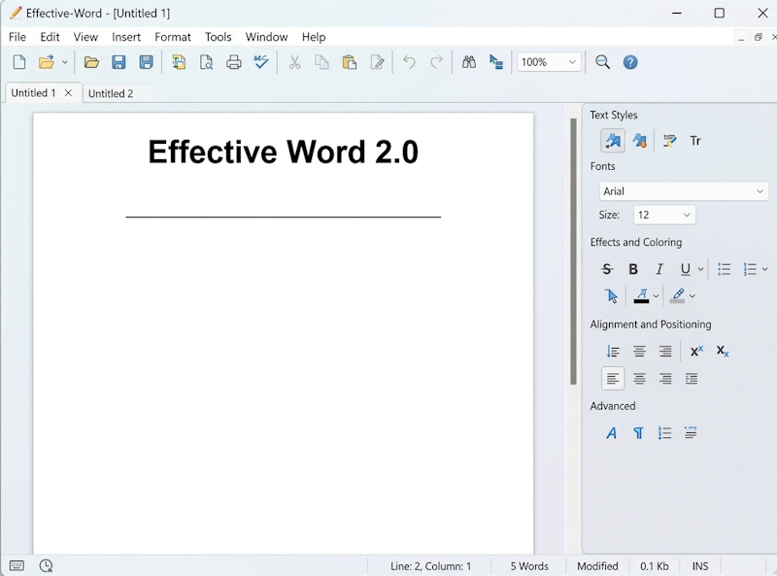Image resolution: width=777 pixels, height=576 pixels.
Task: Switch to the Untitled 2 tab
Action: click(111, 92)
